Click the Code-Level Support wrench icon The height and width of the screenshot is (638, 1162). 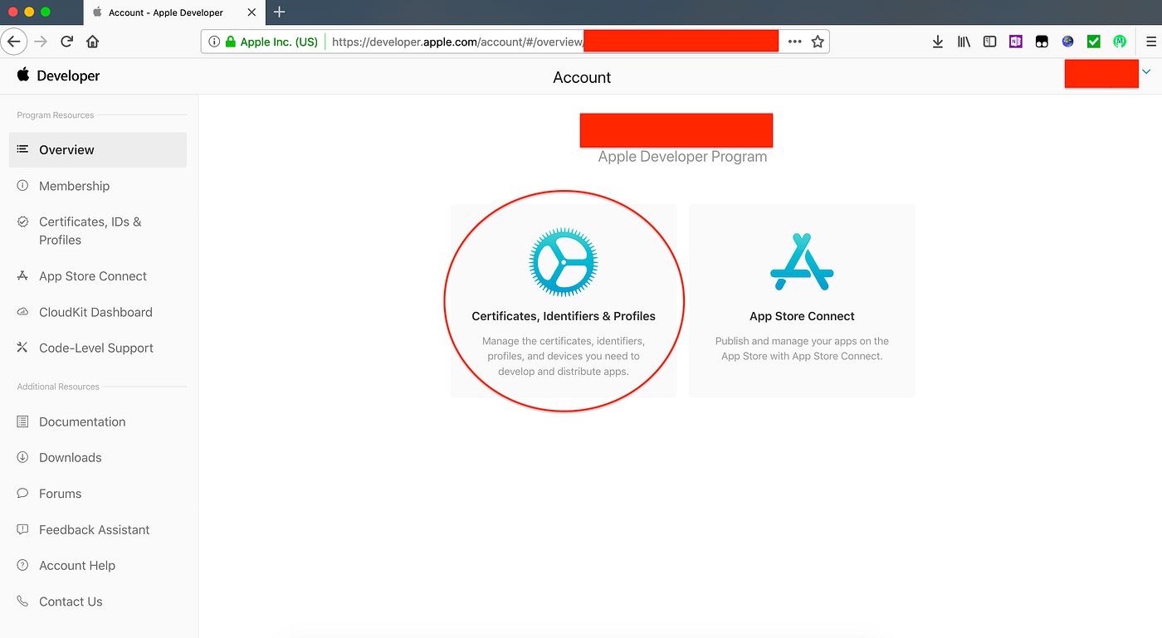pos(22,348)
